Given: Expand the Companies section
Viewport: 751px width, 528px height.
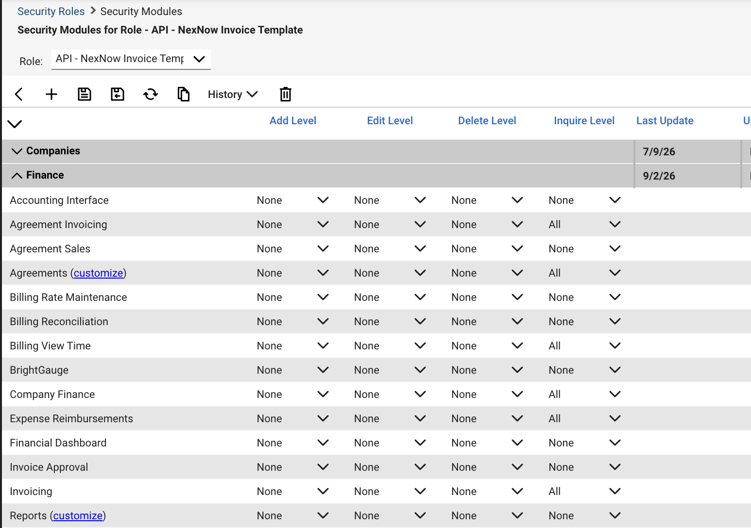Looking at the screenshot, I should (x=17, y=151).
